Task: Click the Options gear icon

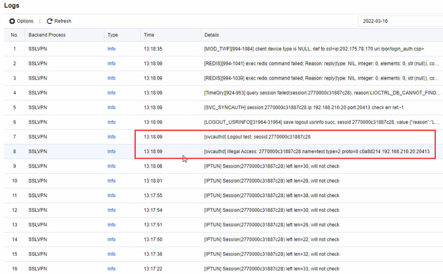Action: (12, 21)
